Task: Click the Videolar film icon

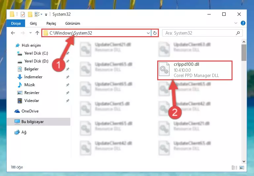Action: 20,101
